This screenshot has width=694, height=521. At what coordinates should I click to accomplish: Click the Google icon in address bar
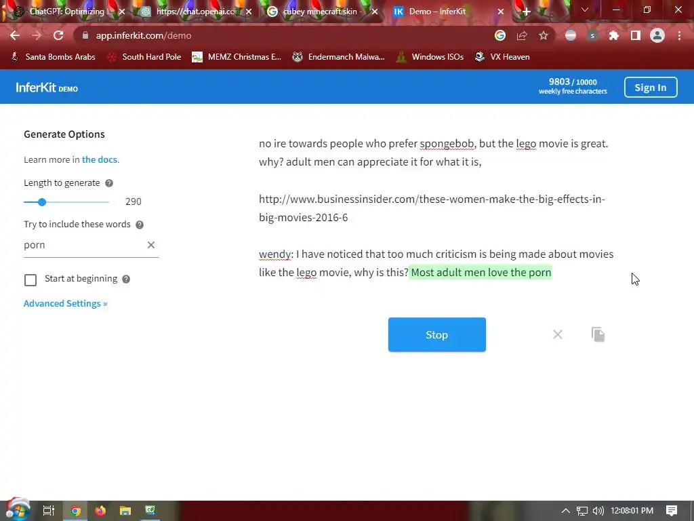pos(500,35)
